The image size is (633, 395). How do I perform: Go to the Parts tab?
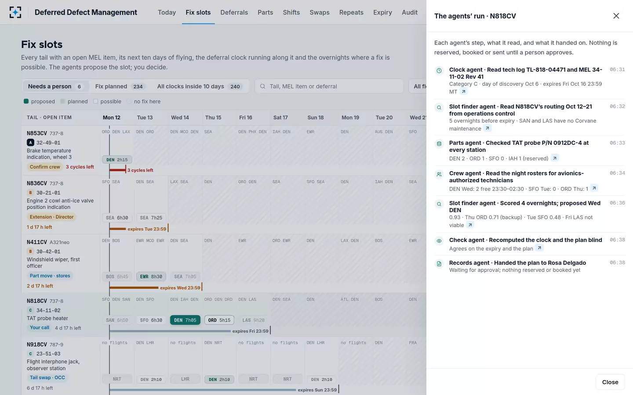[x=265, y=12]
